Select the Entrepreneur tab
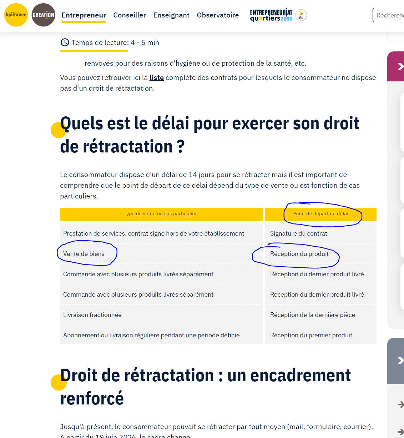Screen dimensions: 404x438 (x=84, y=15)
